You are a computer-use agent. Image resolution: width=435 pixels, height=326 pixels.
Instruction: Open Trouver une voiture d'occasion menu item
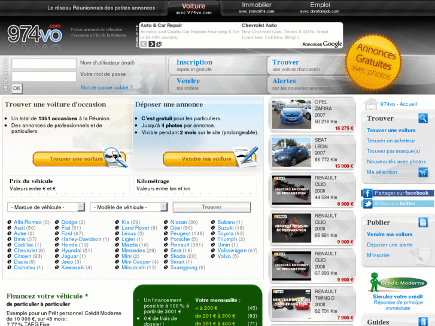click(305, 65)
